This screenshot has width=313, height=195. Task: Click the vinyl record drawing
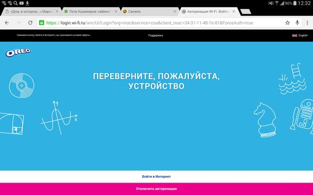(21, 86)
